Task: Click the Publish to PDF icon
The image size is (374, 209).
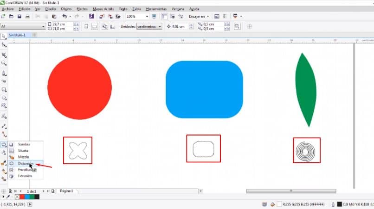Action: (118, 16)
